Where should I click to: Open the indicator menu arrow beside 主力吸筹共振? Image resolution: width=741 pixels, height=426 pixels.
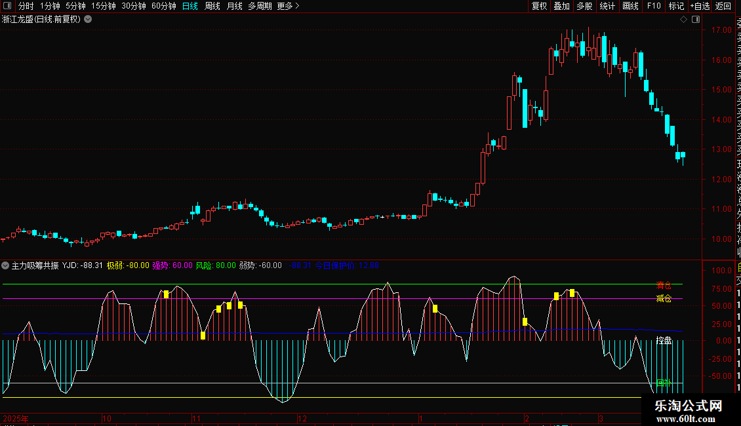6,265
